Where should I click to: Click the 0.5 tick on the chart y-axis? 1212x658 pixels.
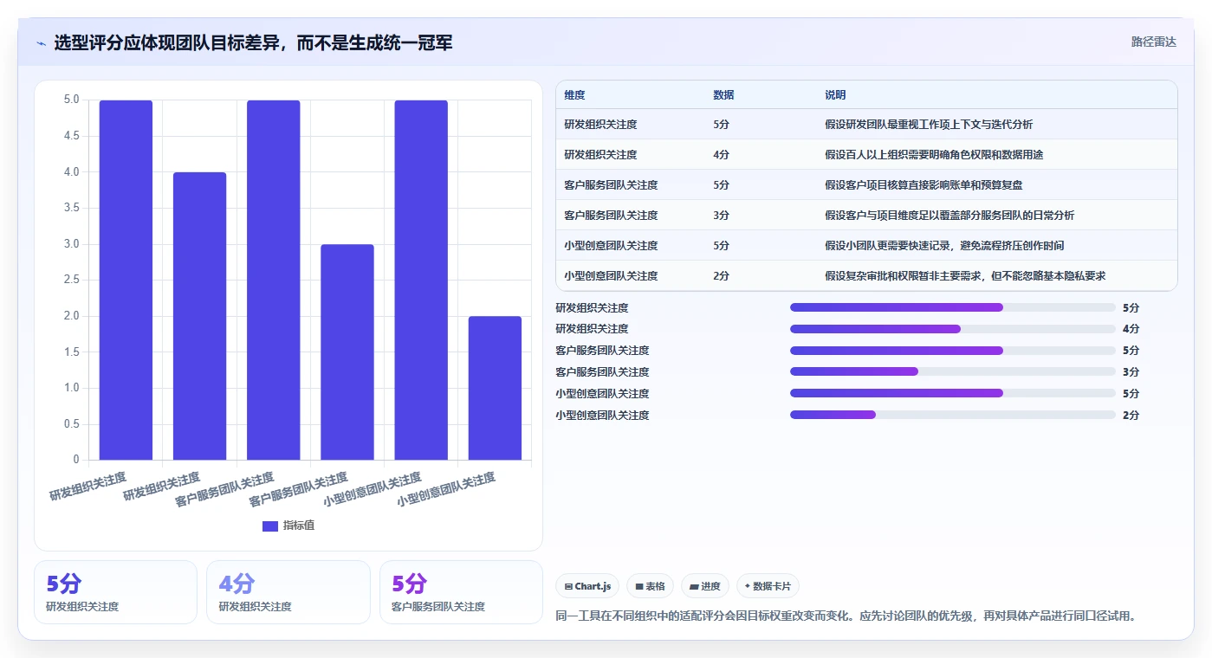pos(71,424)
